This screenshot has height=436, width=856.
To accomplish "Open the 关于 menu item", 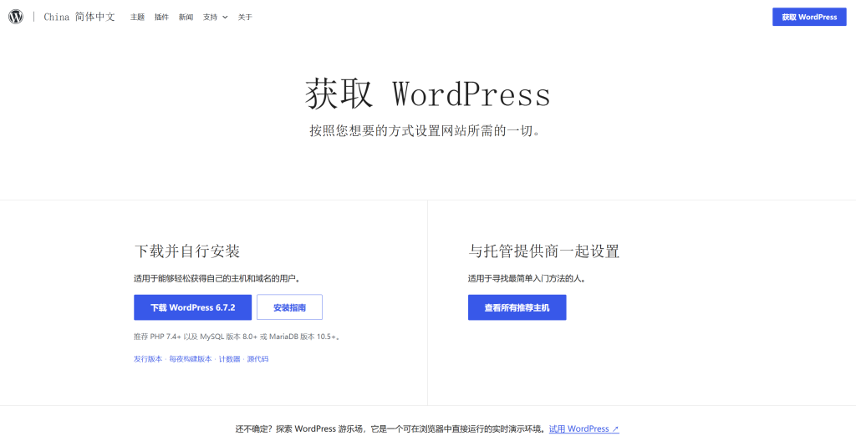I will (x=245, y=17).
